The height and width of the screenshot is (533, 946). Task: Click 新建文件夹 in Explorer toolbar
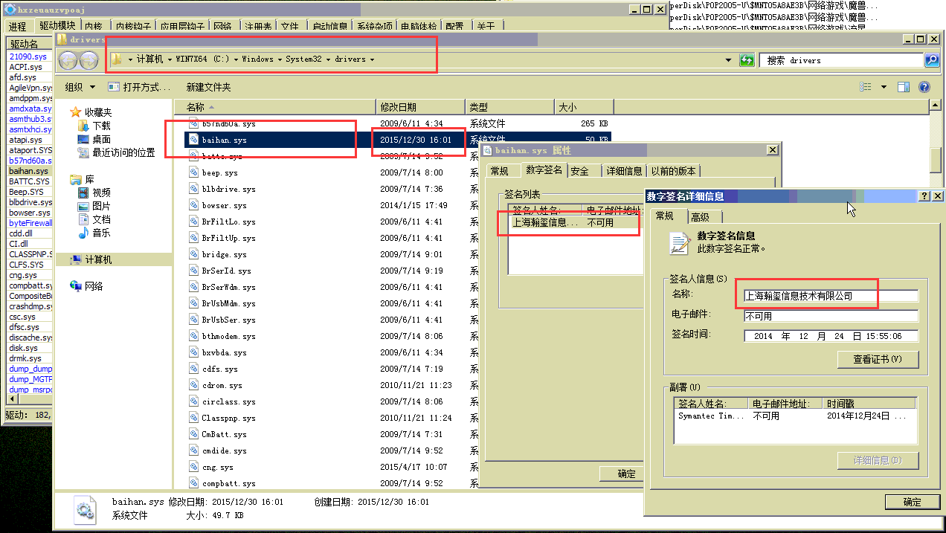click(209, 87)
